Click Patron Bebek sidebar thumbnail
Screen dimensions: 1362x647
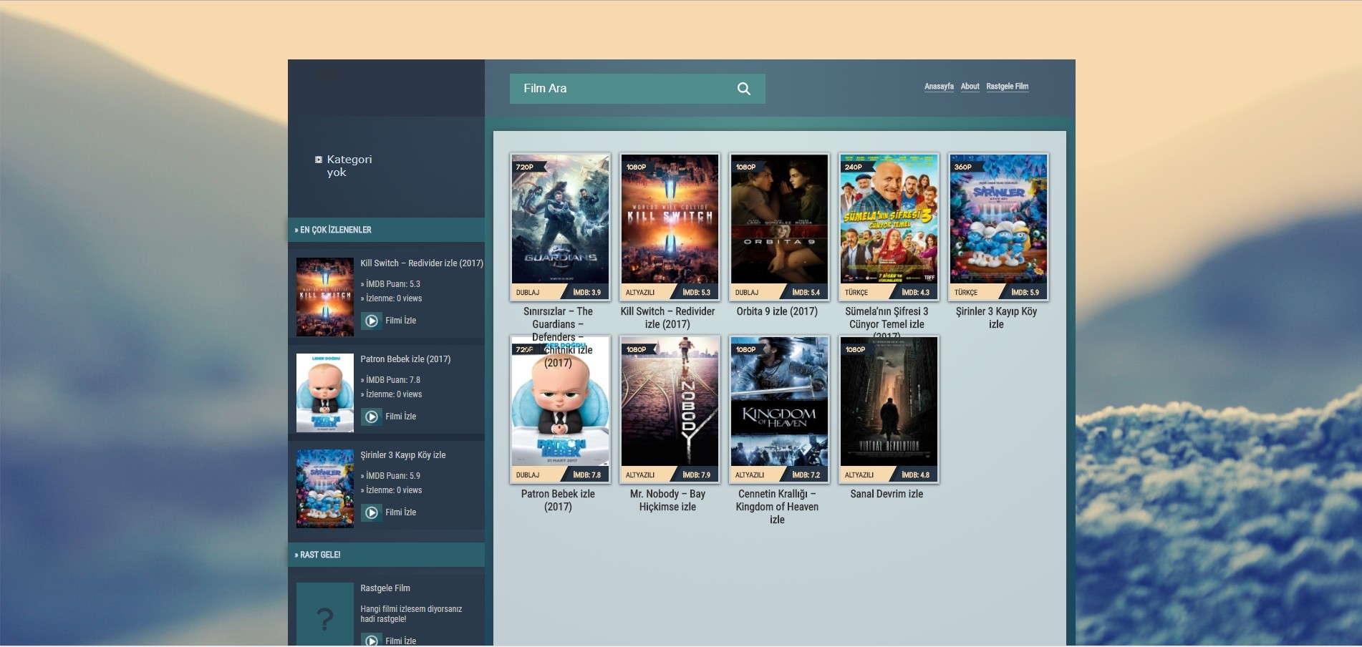(325, 393)
